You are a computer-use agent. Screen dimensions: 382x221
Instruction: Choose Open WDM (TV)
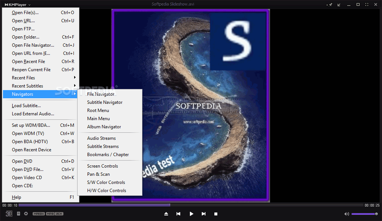(x=41, y=133)
